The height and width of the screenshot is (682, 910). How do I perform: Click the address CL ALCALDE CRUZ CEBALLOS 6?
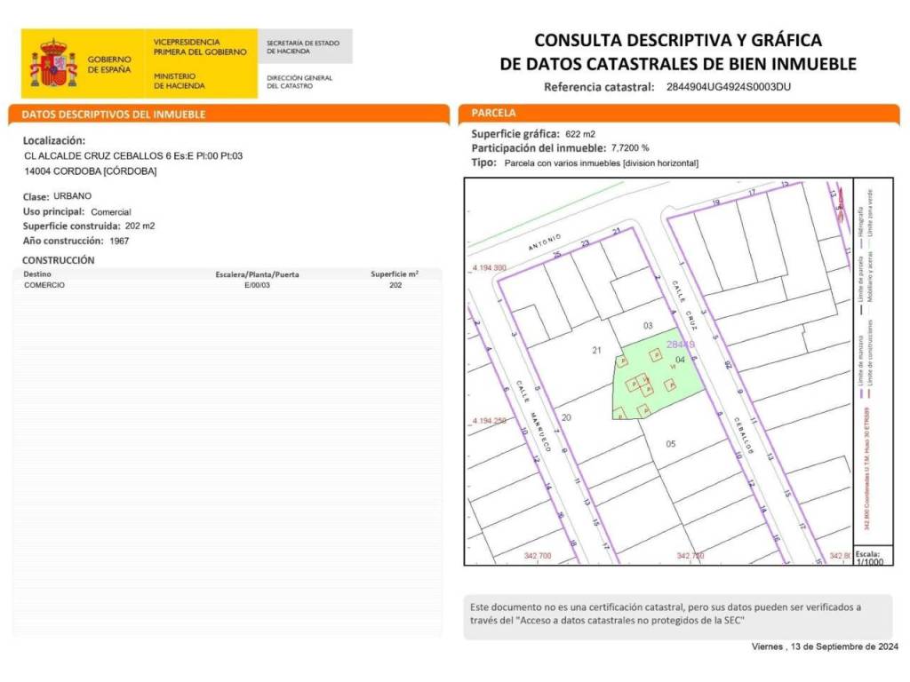(133, 155)
